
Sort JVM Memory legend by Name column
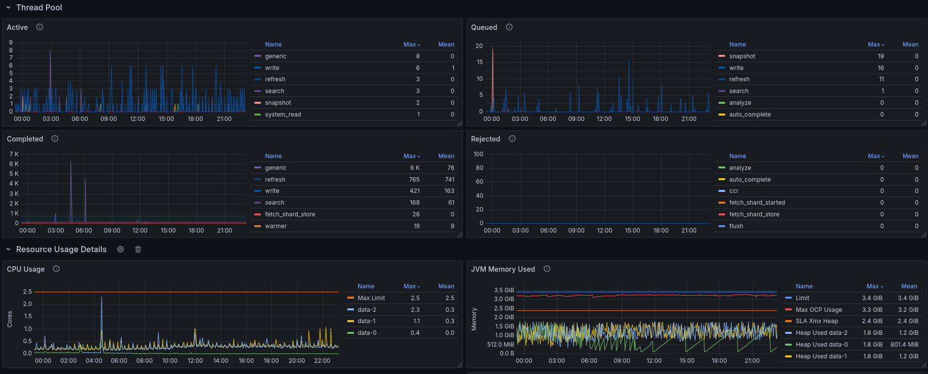tap(804, 286)
